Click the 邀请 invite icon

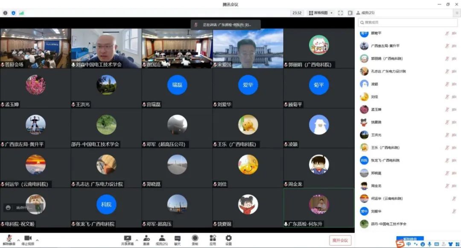(146, 240)
